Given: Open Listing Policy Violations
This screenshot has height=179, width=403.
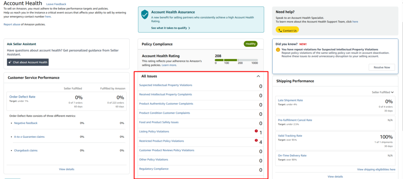Looking at the screenshot, I should click(154, 131).
